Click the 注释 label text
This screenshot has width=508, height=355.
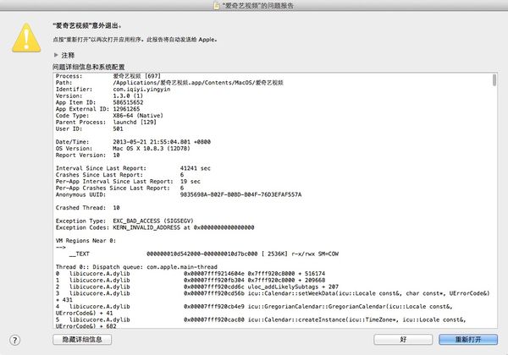(x=68, y=55)
